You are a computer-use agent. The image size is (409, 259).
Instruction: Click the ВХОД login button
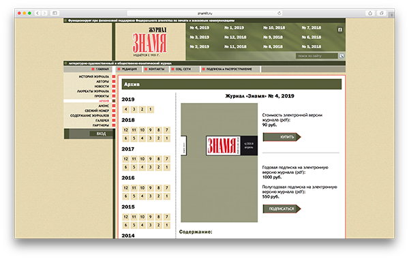click(101, 134)
